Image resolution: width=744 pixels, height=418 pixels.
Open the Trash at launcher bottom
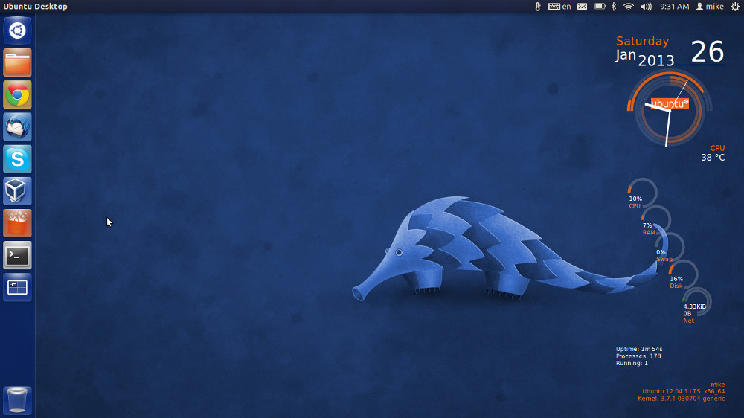click(x=17, y=399)
